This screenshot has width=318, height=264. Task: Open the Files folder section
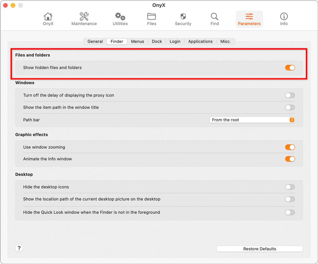[152, 19]
